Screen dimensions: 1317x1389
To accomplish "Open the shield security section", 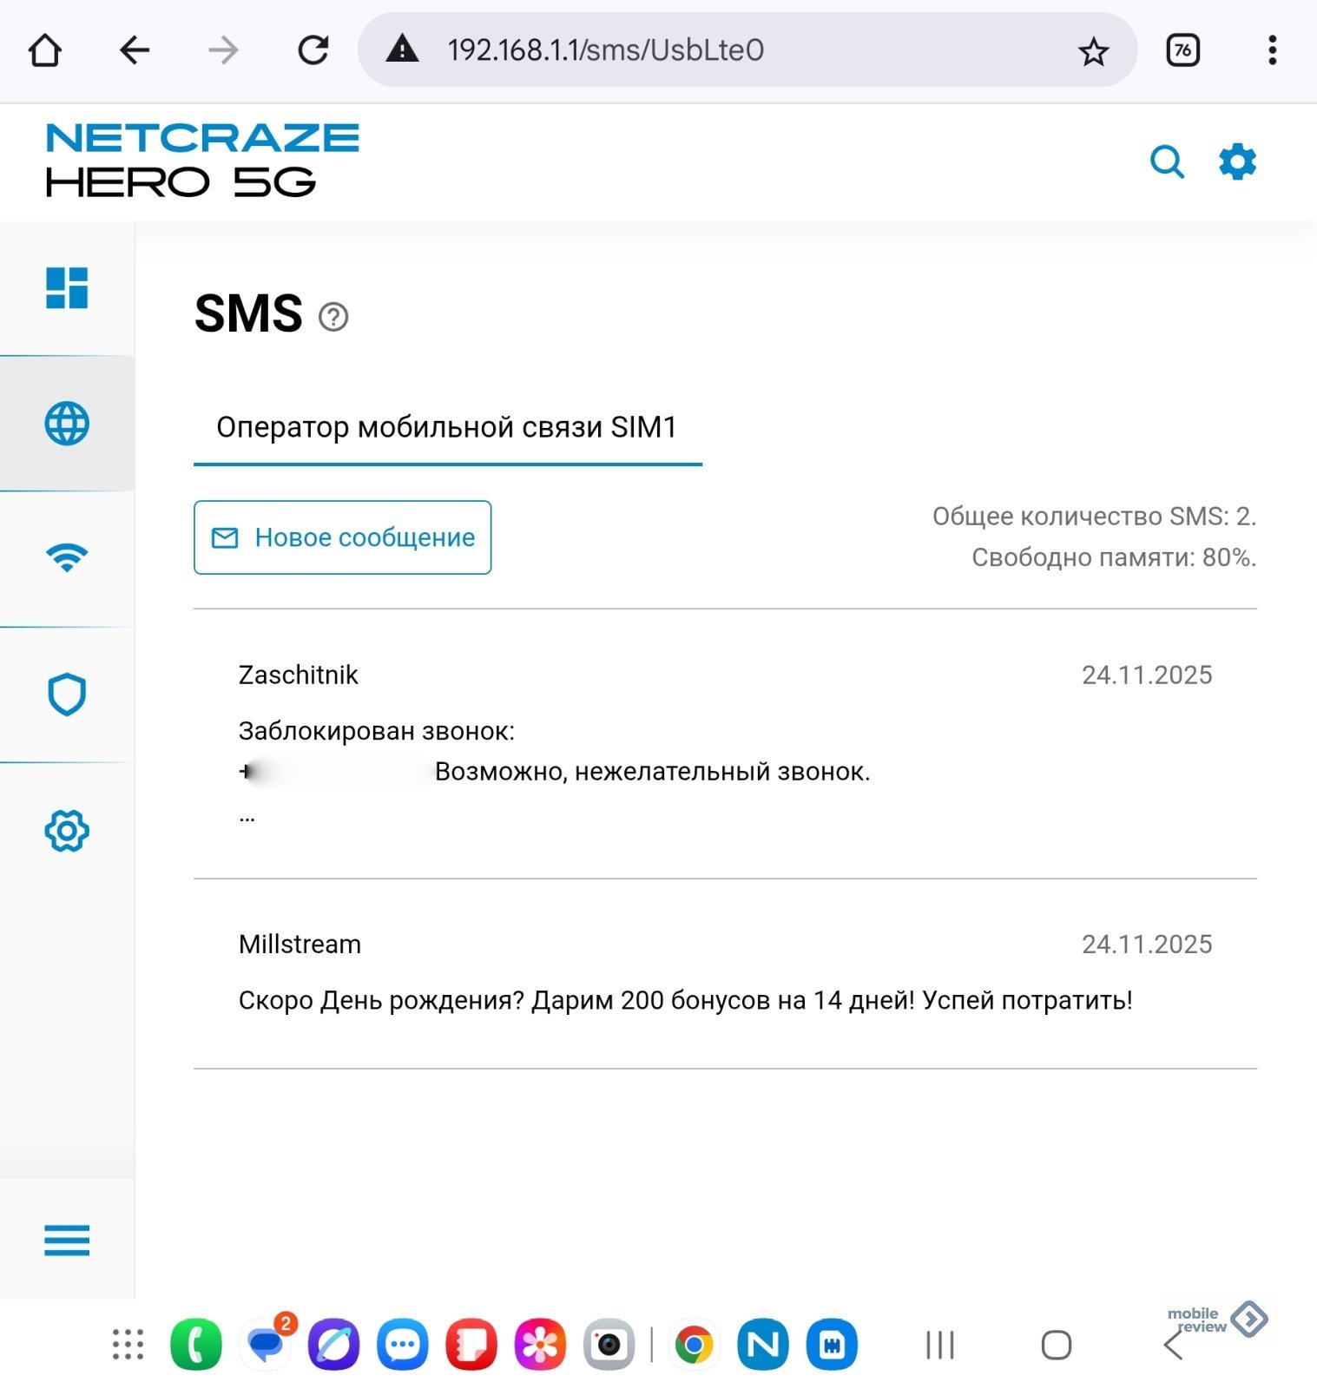I will (x=67, y=694).
